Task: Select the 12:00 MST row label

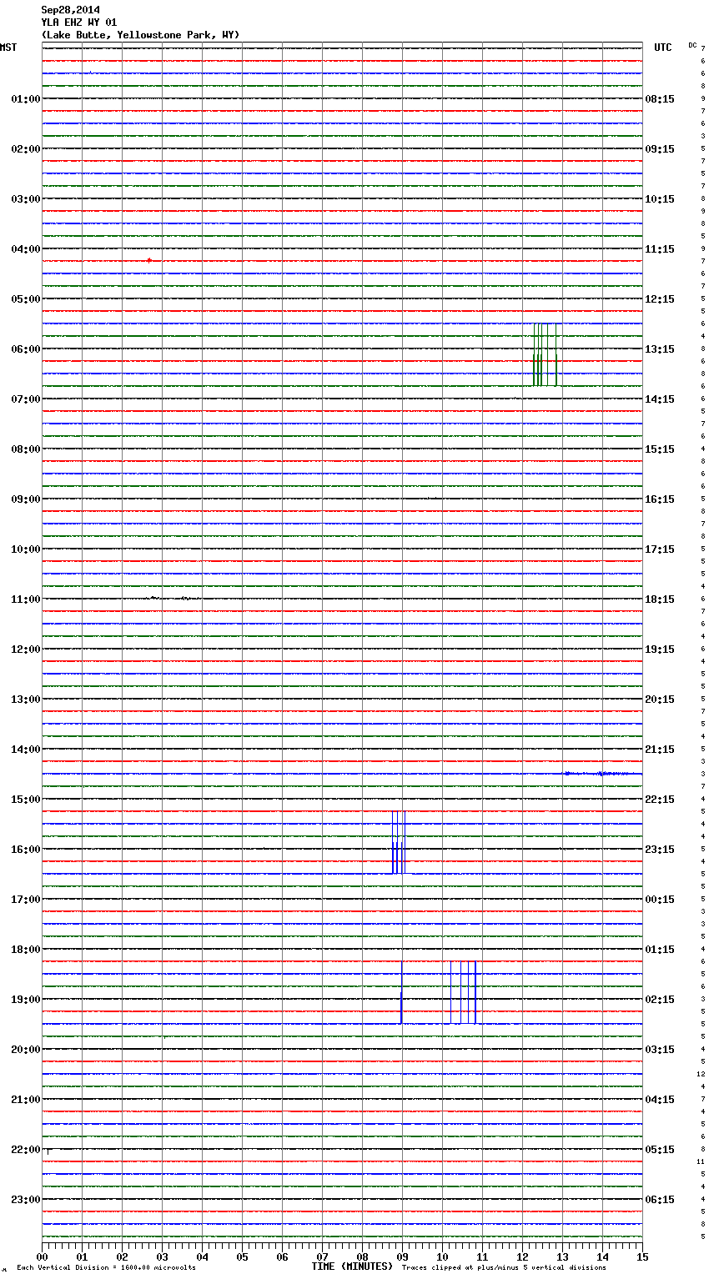Action: [x=26, y=650]
